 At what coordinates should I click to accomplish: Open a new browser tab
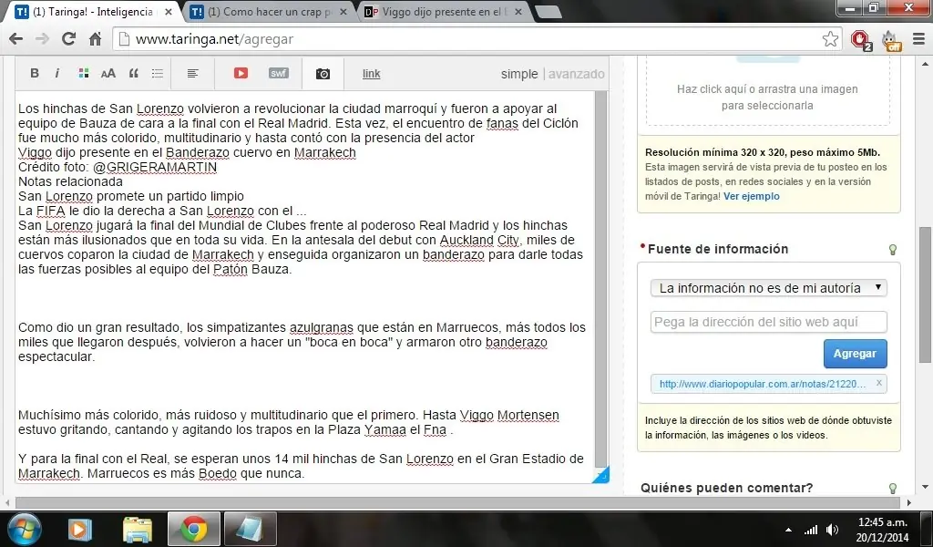pos(548,12)
